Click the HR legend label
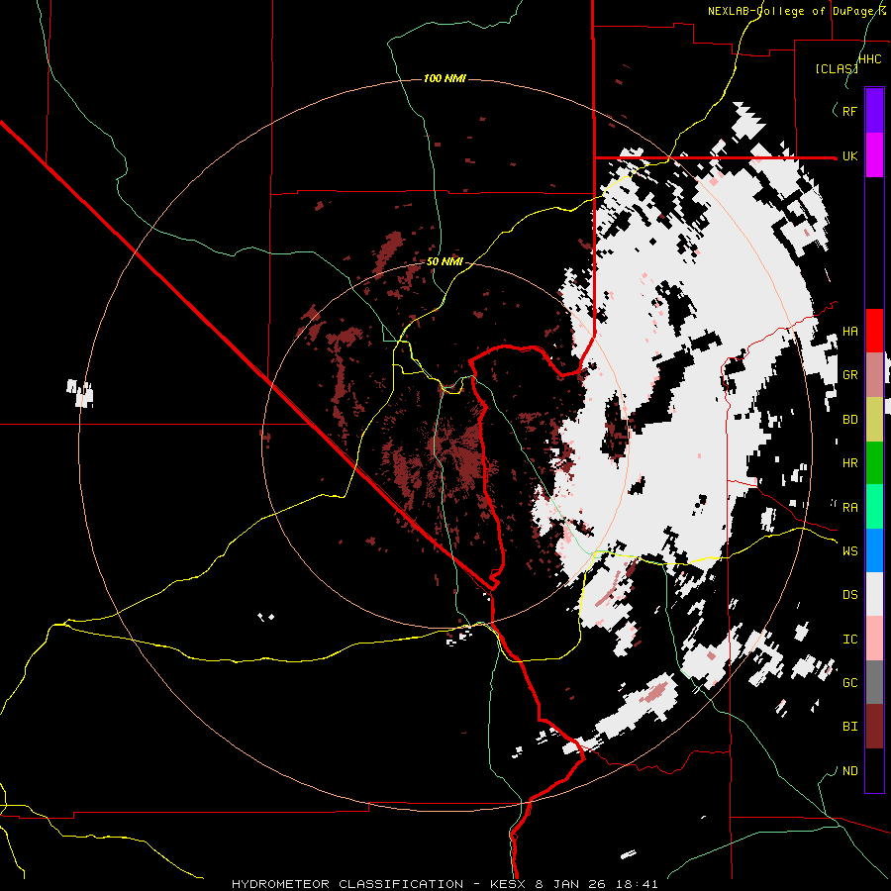This screenshot has height=891, width=891. coord(849,463)
